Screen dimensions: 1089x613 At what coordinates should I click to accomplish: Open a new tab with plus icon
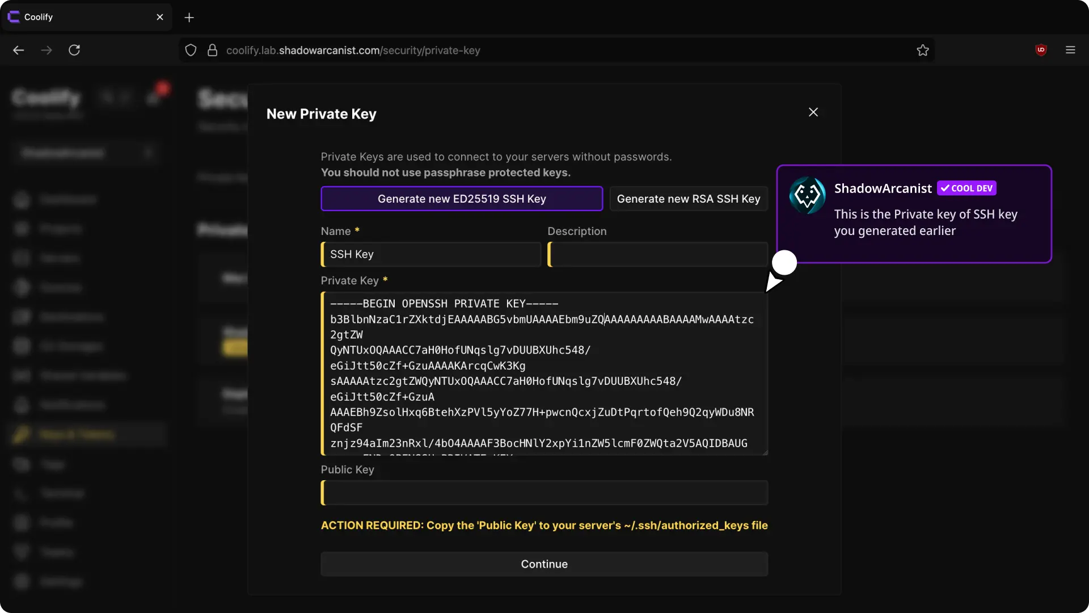click(189, 18)
